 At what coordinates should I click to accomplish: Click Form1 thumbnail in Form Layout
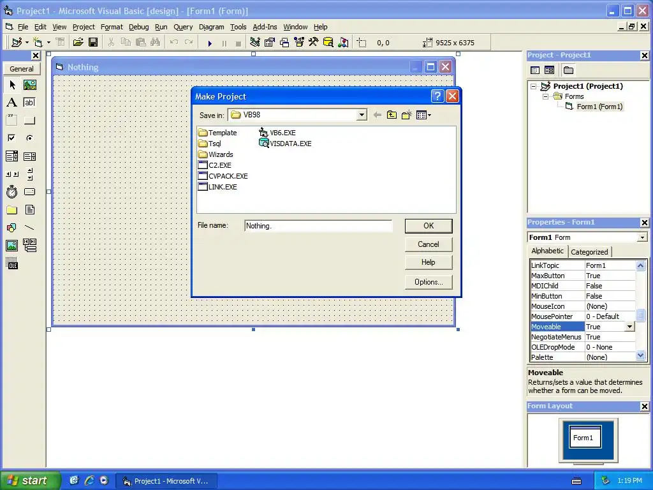coord(585,437)
